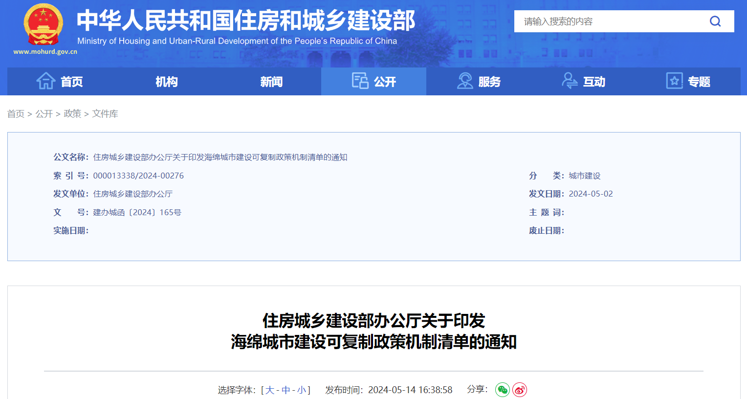Share via the Weibo icon
The width and height of the screenshot is (747, 399).
point(520,390)
